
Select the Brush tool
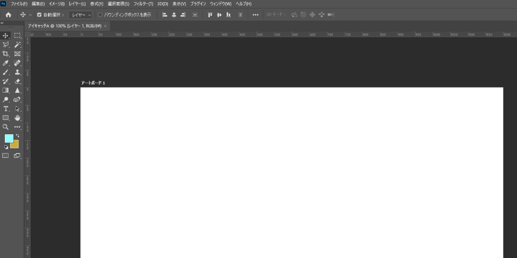(6, 72)
